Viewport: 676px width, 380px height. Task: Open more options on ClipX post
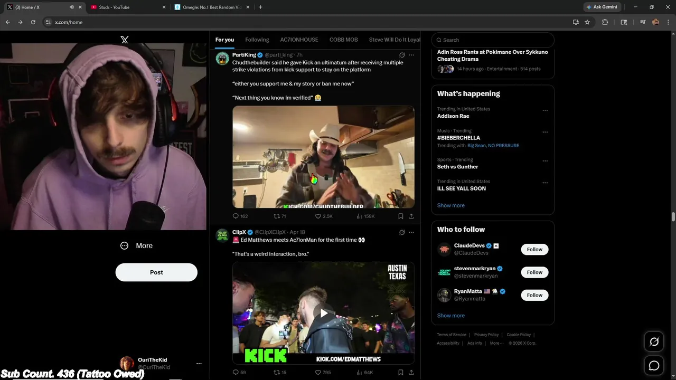pyautogui.click(x=411, y=232)
